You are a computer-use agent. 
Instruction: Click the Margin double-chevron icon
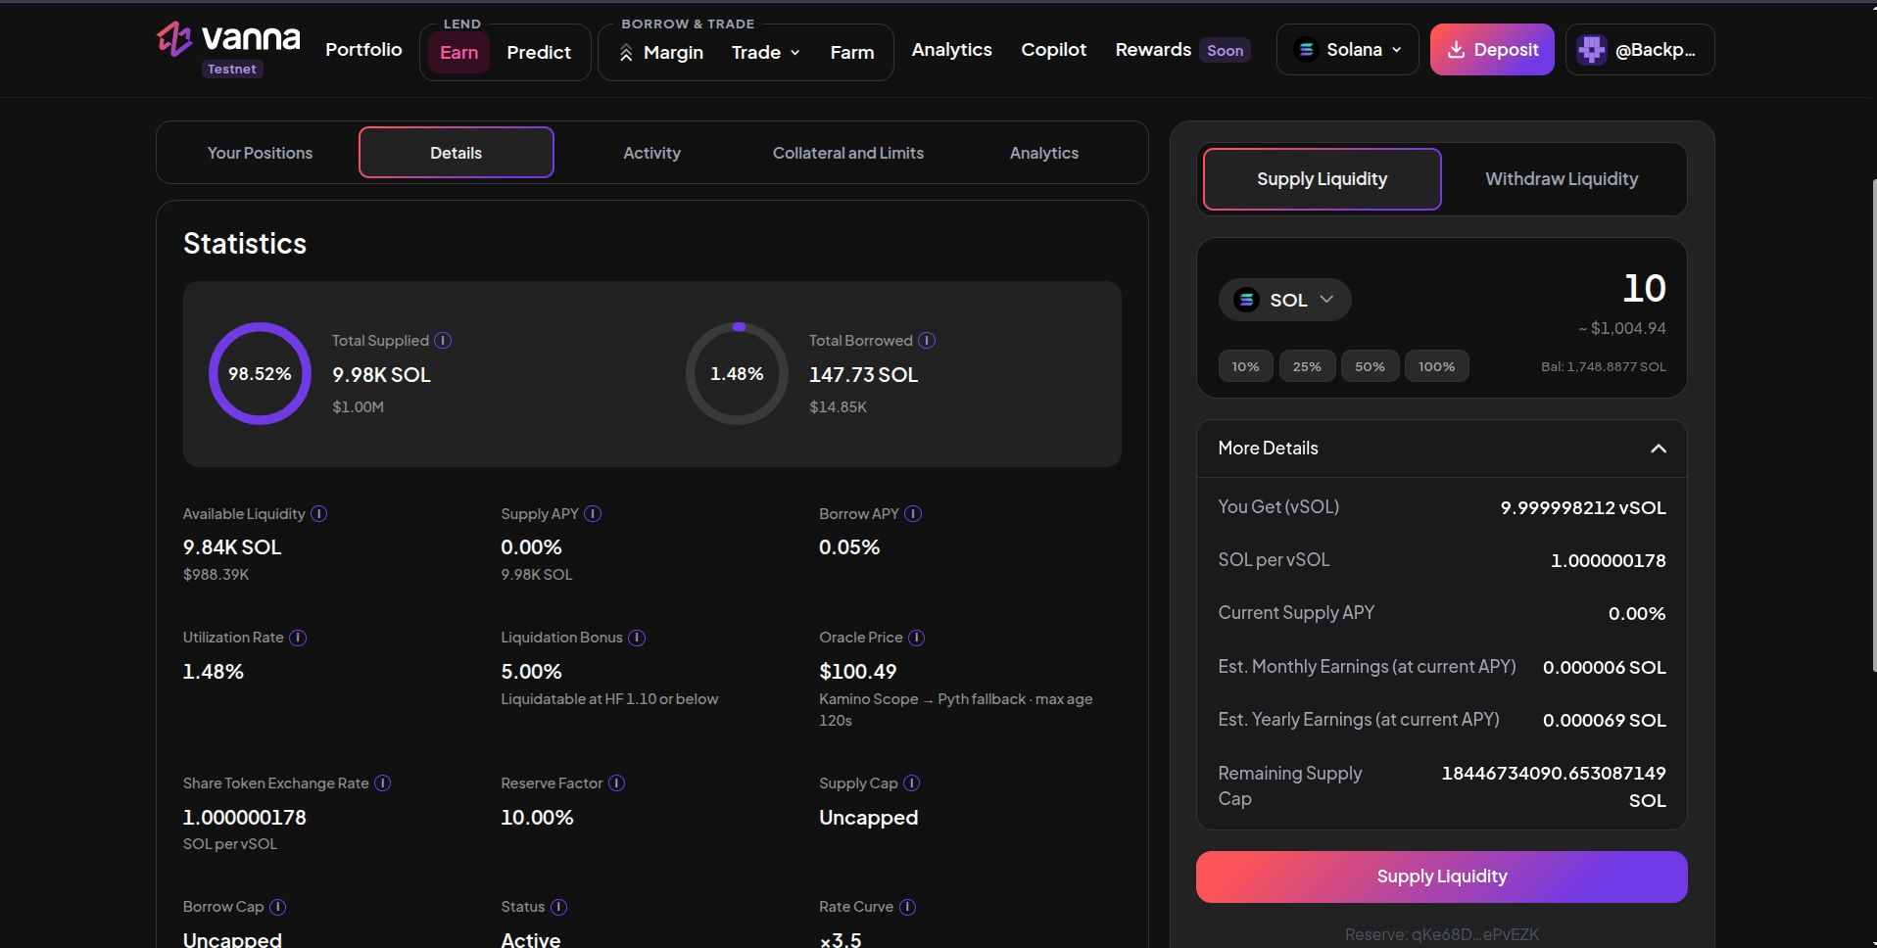pyautogui.click(x=626, y=53)
